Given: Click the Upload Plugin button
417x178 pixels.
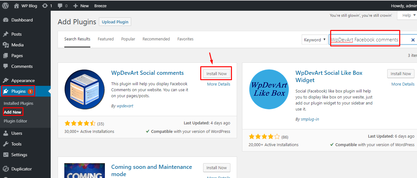Looking at the screenshot, I should click(x=115, y=22).
